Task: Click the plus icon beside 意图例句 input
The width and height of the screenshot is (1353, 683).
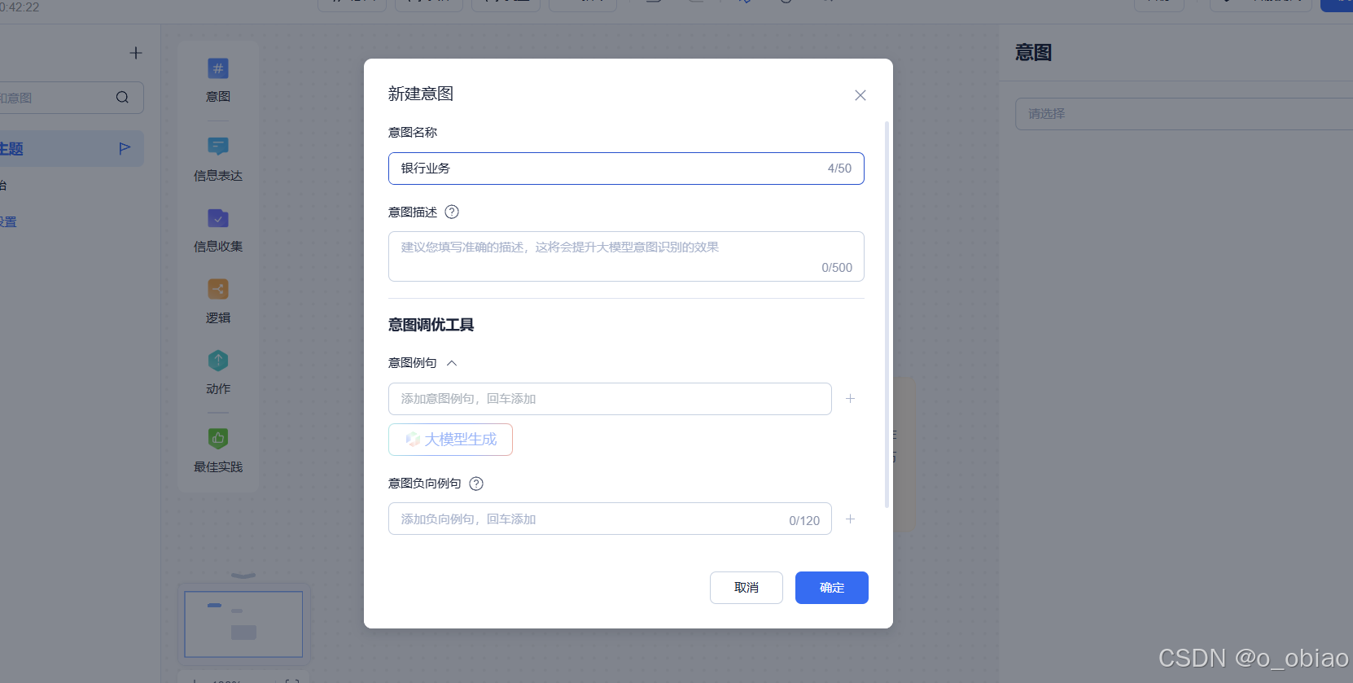Action: (850, 399)
